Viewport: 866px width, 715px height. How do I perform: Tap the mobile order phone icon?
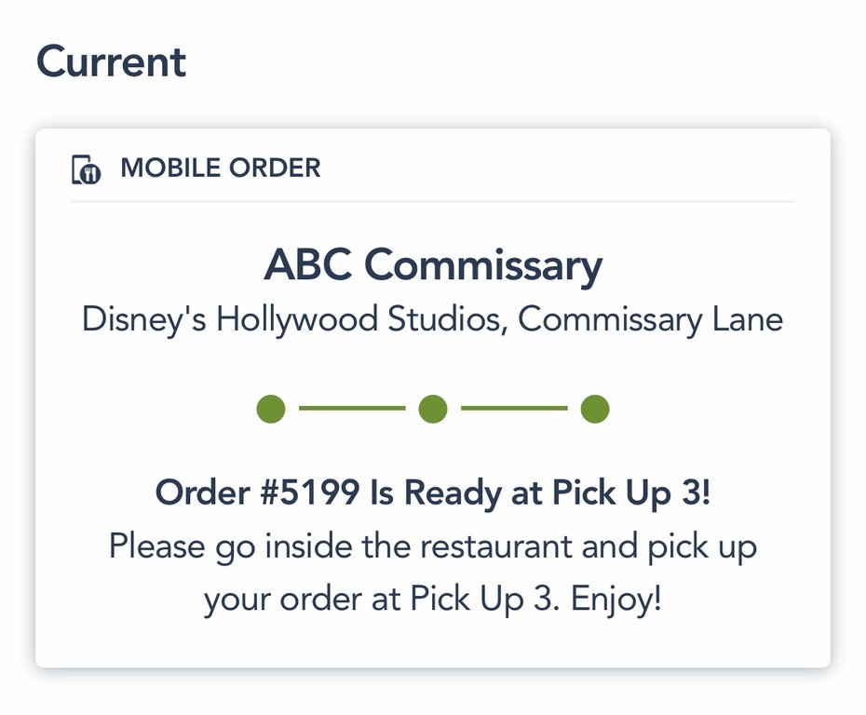[86, 169]
